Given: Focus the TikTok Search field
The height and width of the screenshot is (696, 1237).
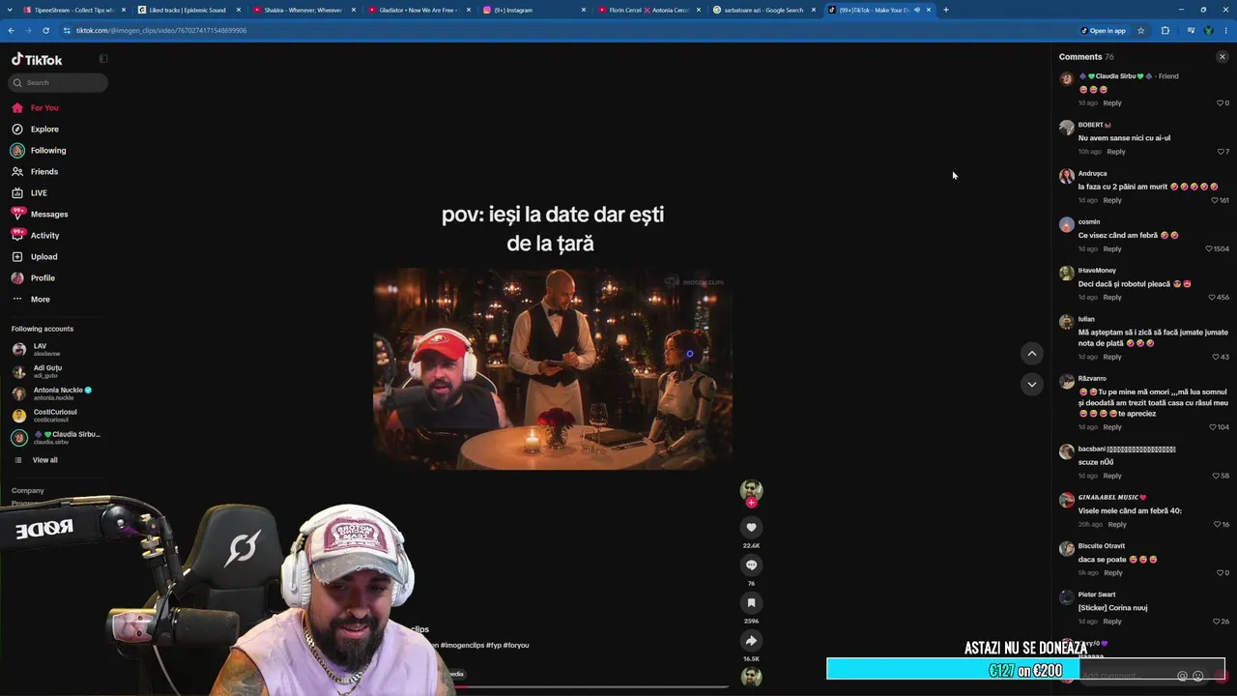Looking at the screenshot, I should (x=58, y=83).
